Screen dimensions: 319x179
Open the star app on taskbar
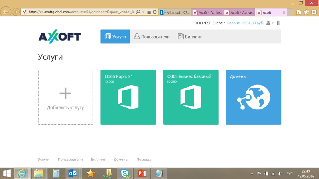[x=91, y=173]
